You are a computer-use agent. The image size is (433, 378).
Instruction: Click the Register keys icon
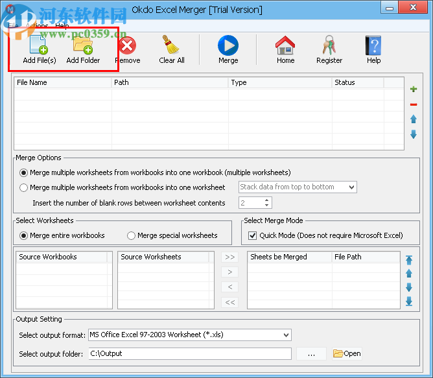329,45
